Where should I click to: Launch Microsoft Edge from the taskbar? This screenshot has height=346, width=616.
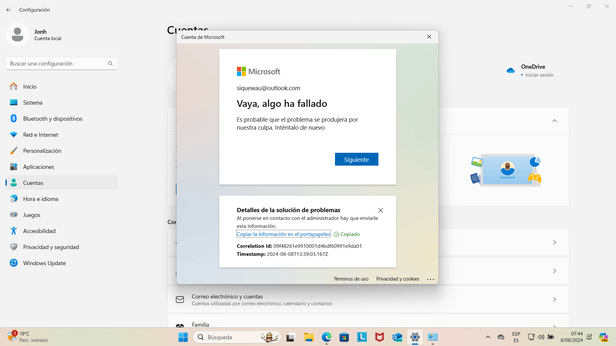(326, 337)
